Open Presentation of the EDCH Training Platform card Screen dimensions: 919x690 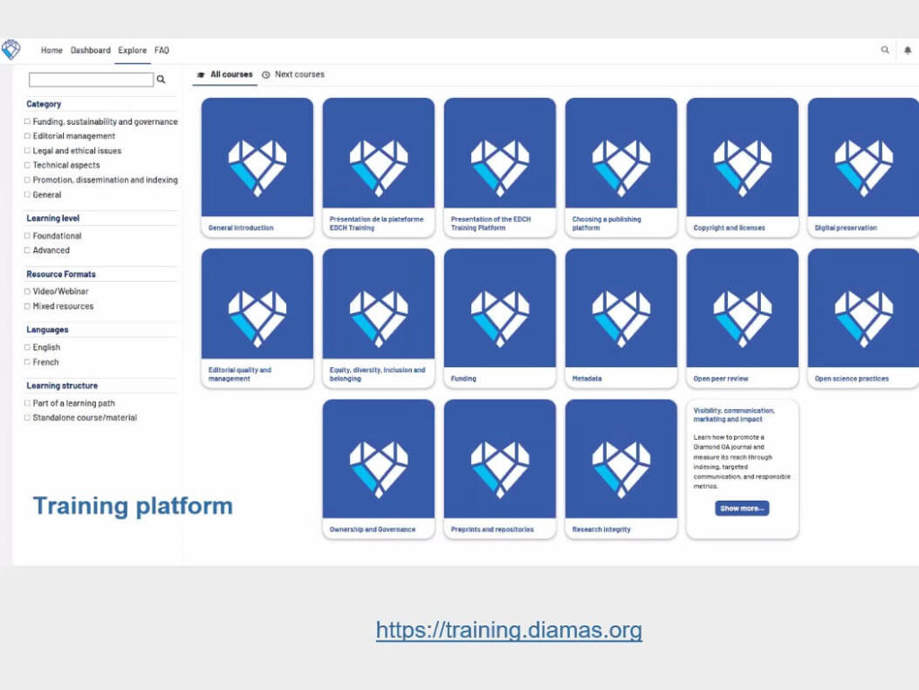[500, 167]
